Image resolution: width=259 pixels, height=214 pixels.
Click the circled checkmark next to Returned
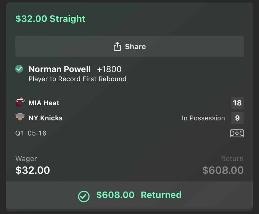click(x=84, y=195)
